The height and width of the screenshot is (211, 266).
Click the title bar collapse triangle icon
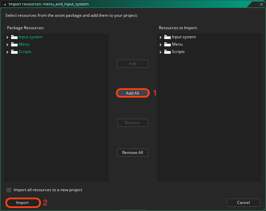[5, 4]
